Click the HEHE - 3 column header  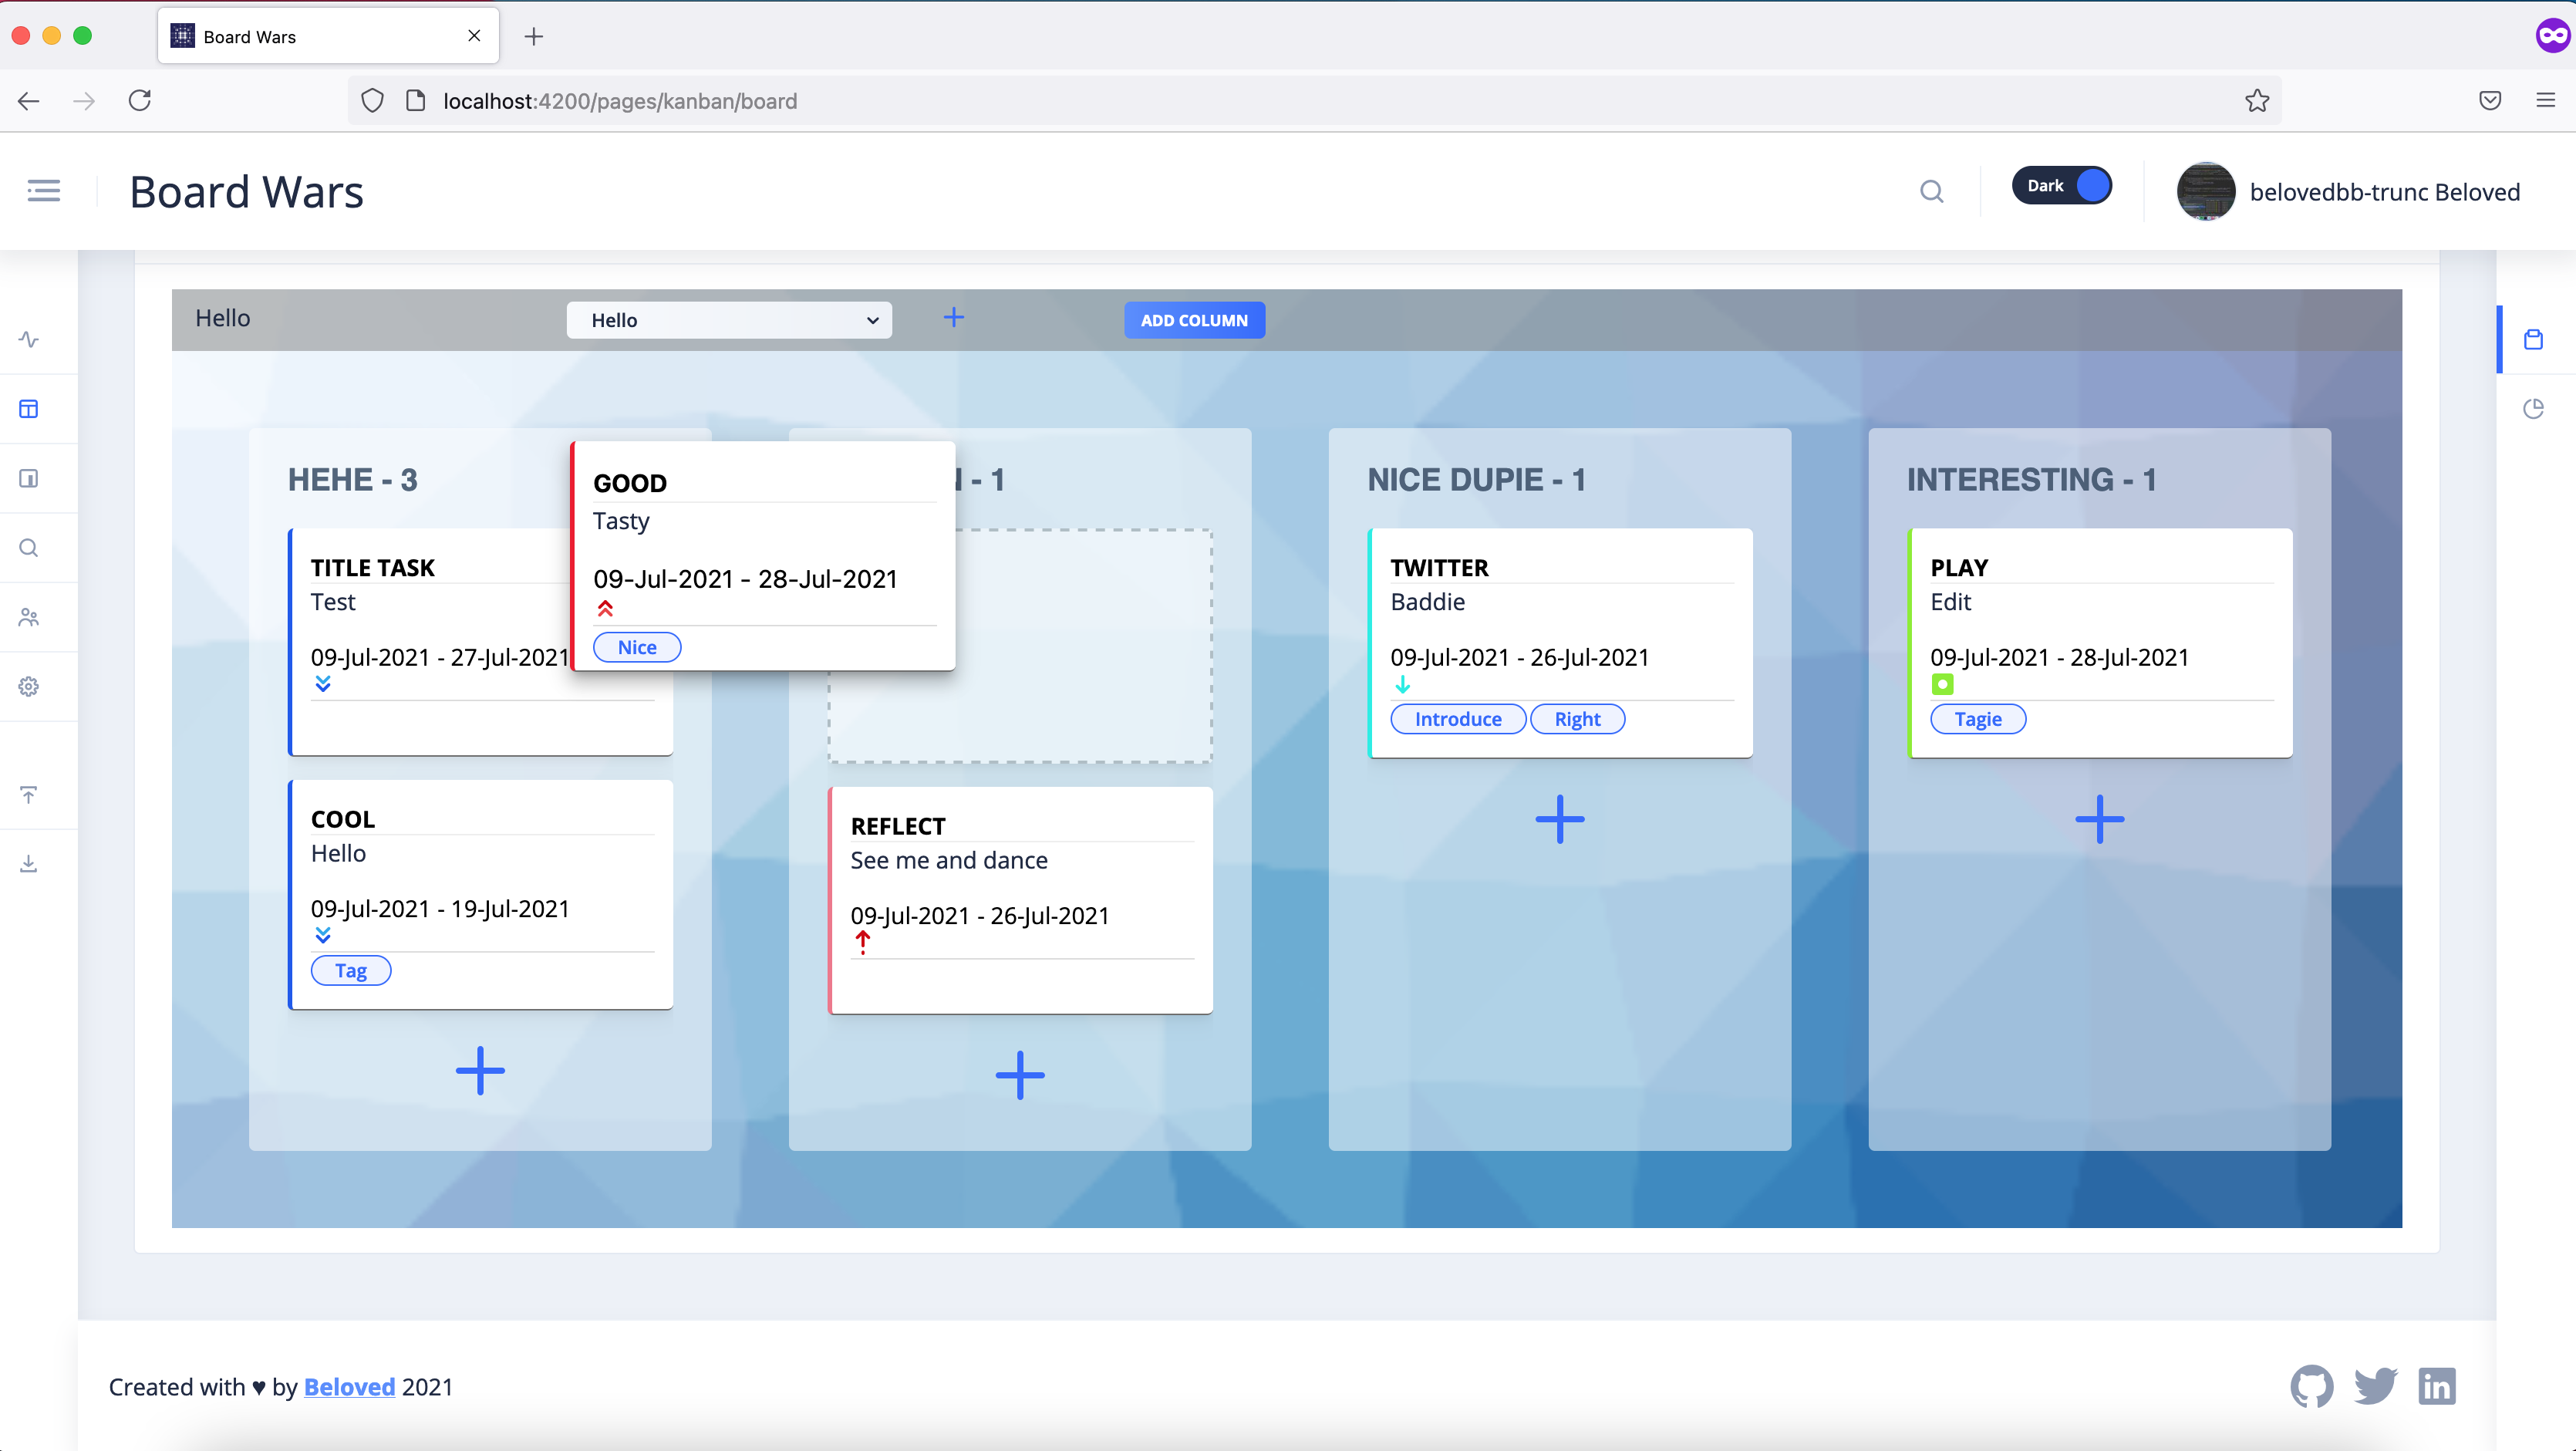pos(353,480)
